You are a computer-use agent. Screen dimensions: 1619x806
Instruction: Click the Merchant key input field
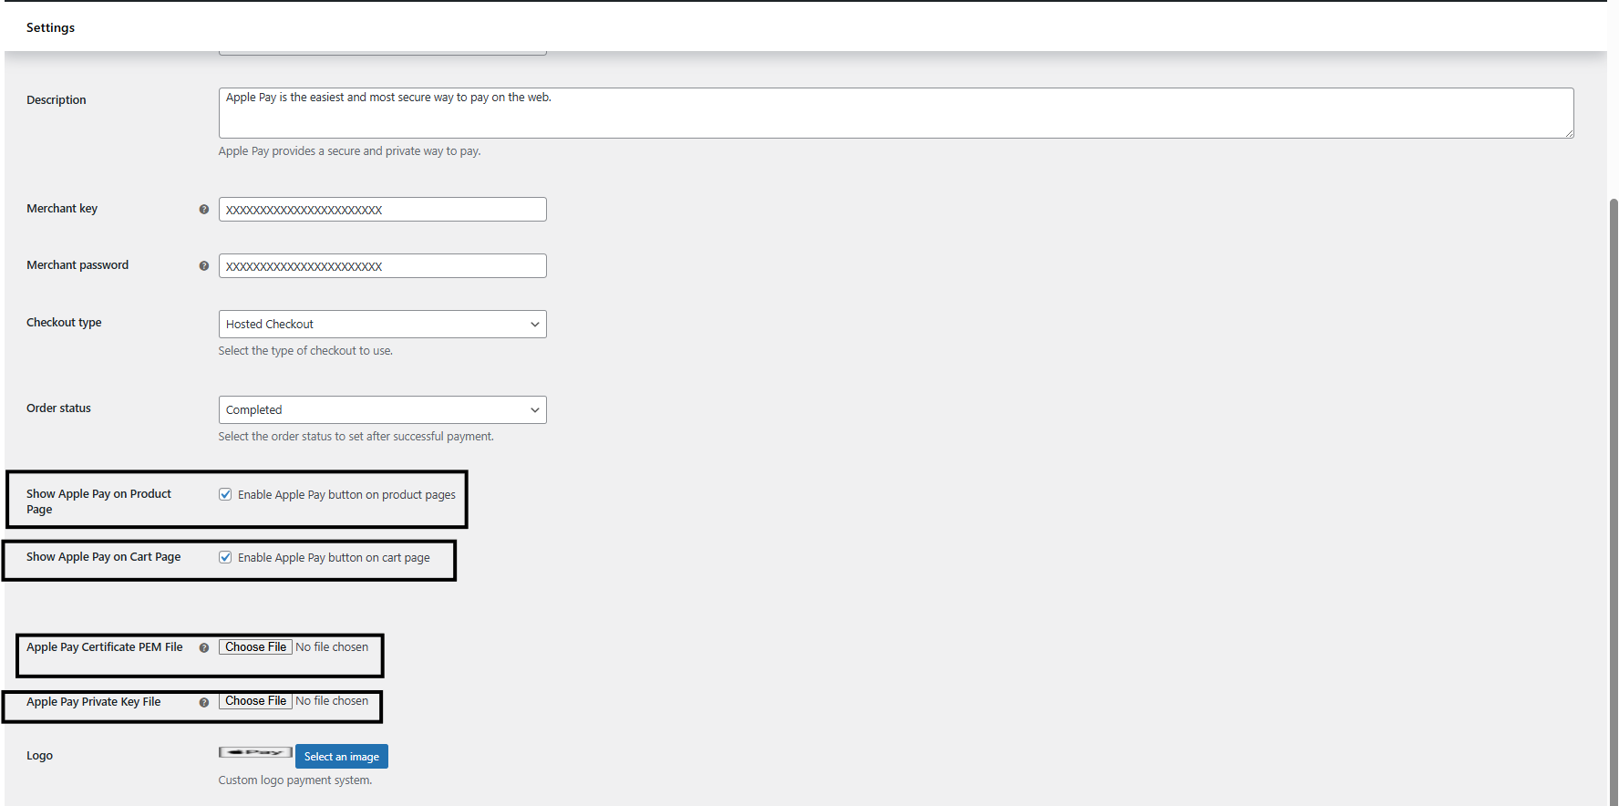(x=382, y=210)
